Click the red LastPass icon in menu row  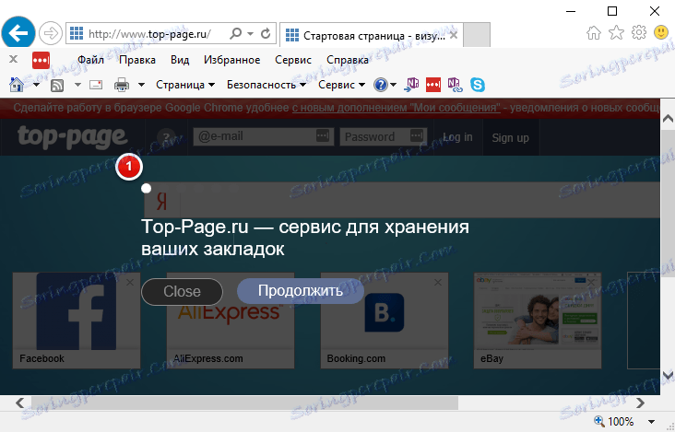coord(41,60)
